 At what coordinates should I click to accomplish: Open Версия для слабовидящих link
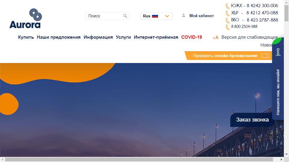coord(250,37)
